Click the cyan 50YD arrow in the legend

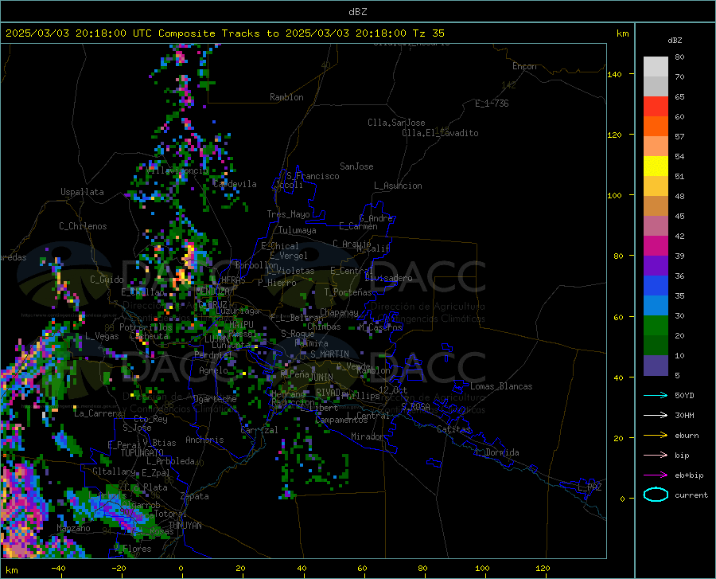[656, 395]
